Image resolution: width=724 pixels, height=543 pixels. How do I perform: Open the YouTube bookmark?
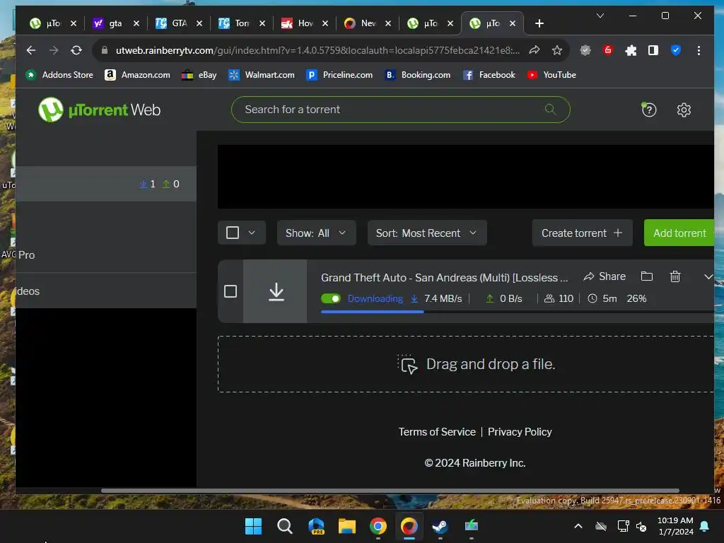tap(551, 75)
